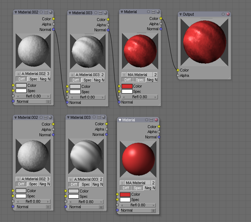Click blue Normal input socket of top-row Material.003
Image resolution: width=251 pixels, height=222 pixels.
pyautogui.click(x=67, y=102)
